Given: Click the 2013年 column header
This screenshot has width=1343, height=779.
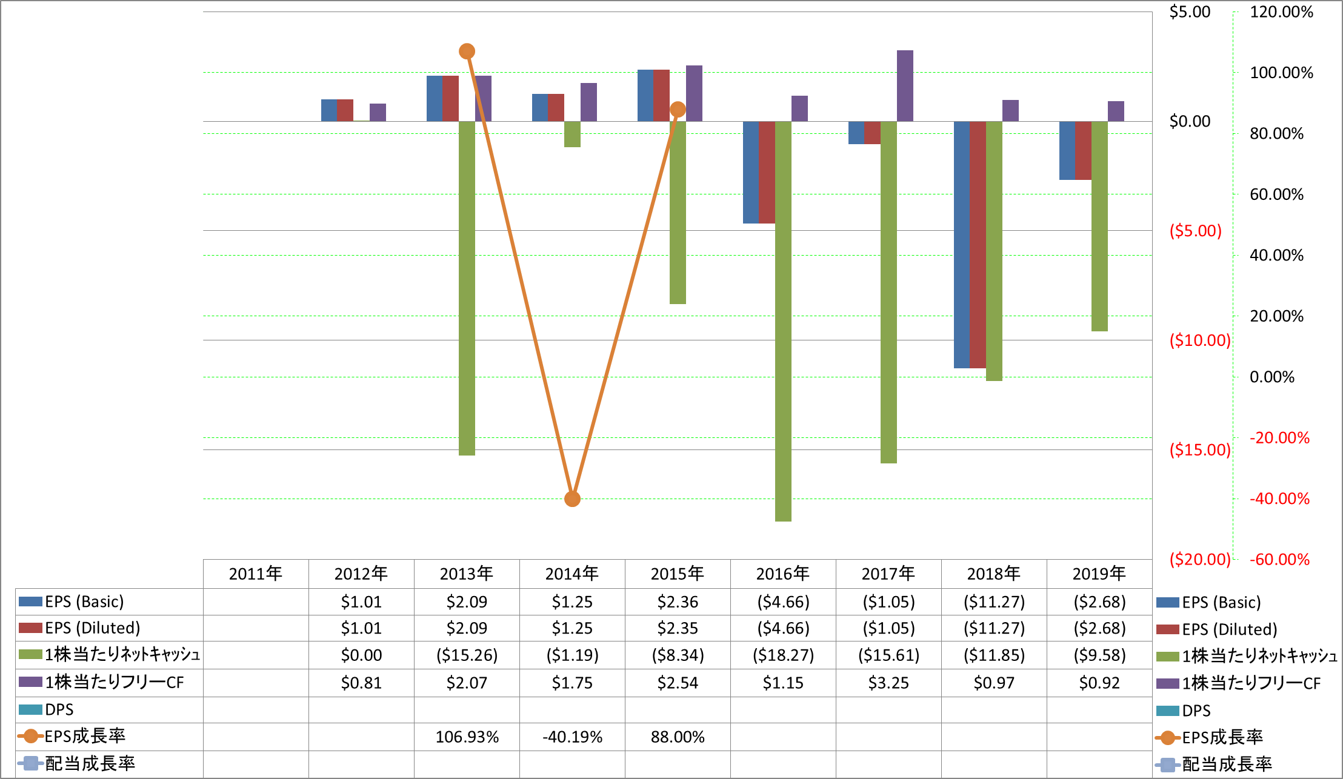Looking at the screenshot, I should [x=467, y=574].
